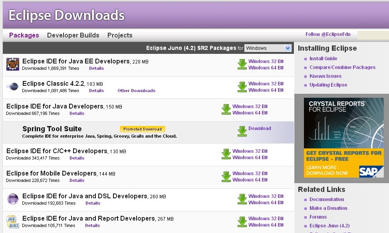
Task: Select the Packages tab
Action: 24,36
